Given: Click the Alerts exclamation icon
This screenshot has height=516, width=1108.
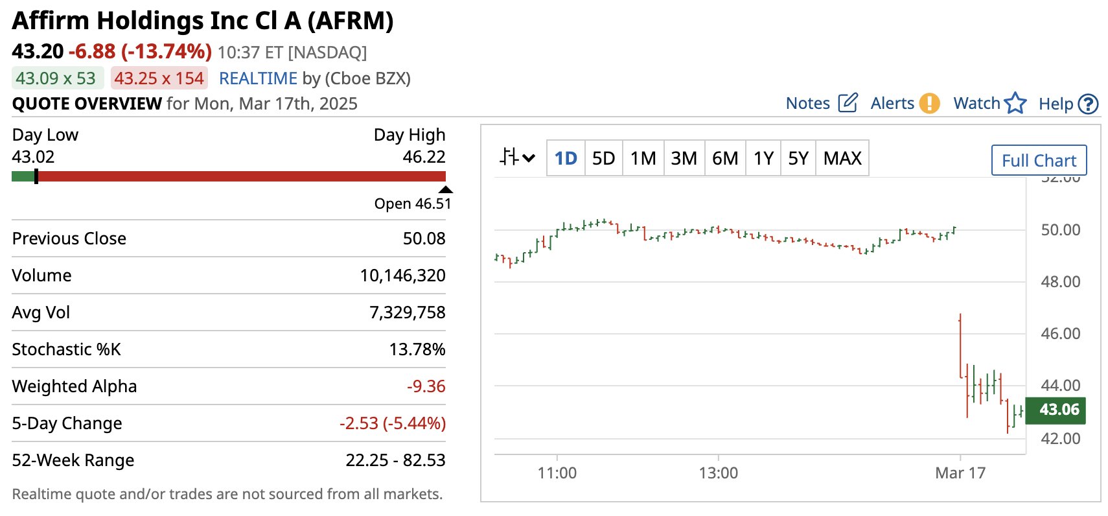Looking at the screenshot, I should (929, 103).
